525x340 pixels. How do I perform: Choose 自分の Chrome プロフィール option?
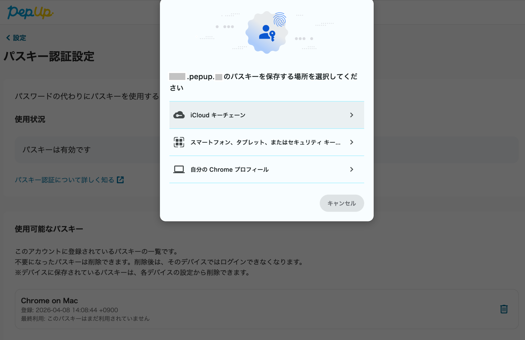click(267, 169)
